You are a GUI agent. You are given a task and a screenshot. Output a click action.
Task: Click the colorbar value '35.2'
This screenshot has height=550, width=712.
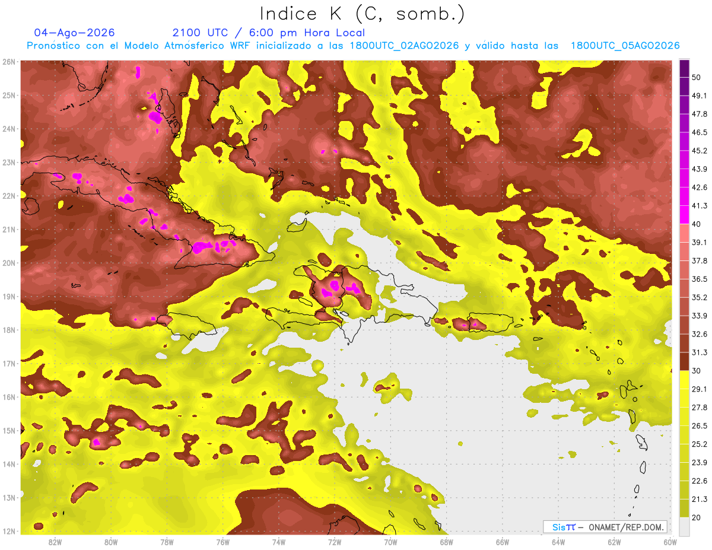coord(700,297)
